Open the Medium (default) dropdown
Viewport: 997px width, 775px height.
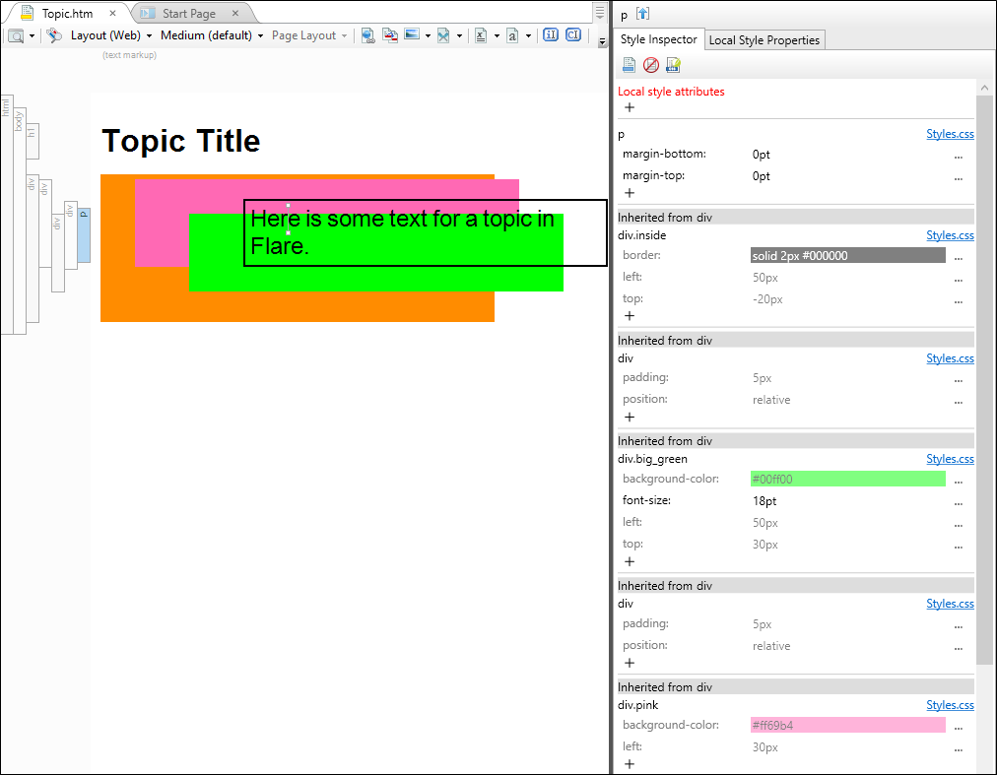coord(212,35)
